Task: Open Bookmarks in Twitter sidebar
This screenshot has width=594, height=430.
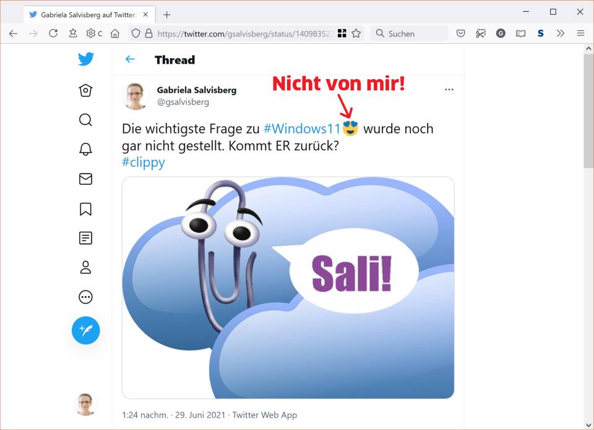Action: (85, 209)
